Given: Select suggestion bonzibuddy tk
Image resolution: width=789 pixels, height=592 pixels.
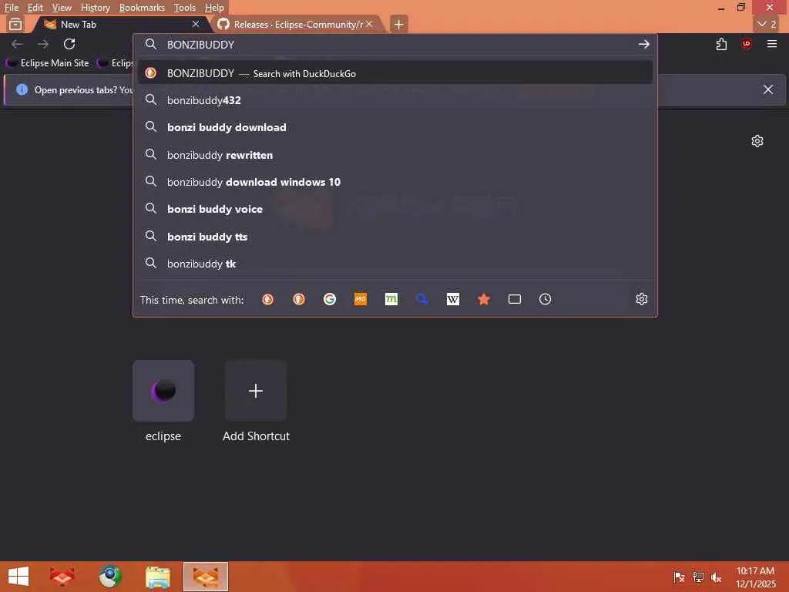Looking at the screenshot, I should [x=395, y=264].
